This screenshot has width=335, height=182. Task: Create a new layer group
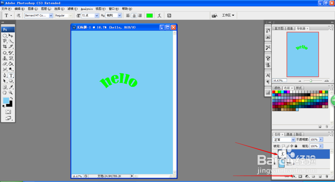(x=314, y=176)
